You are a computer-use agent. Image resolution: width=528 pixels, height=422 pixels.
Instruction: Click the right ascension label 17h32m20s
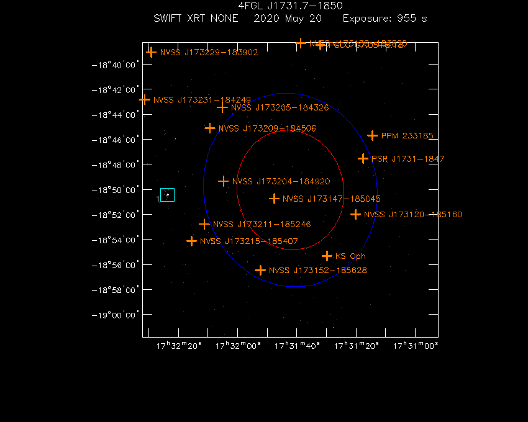(x=179, y=346)
